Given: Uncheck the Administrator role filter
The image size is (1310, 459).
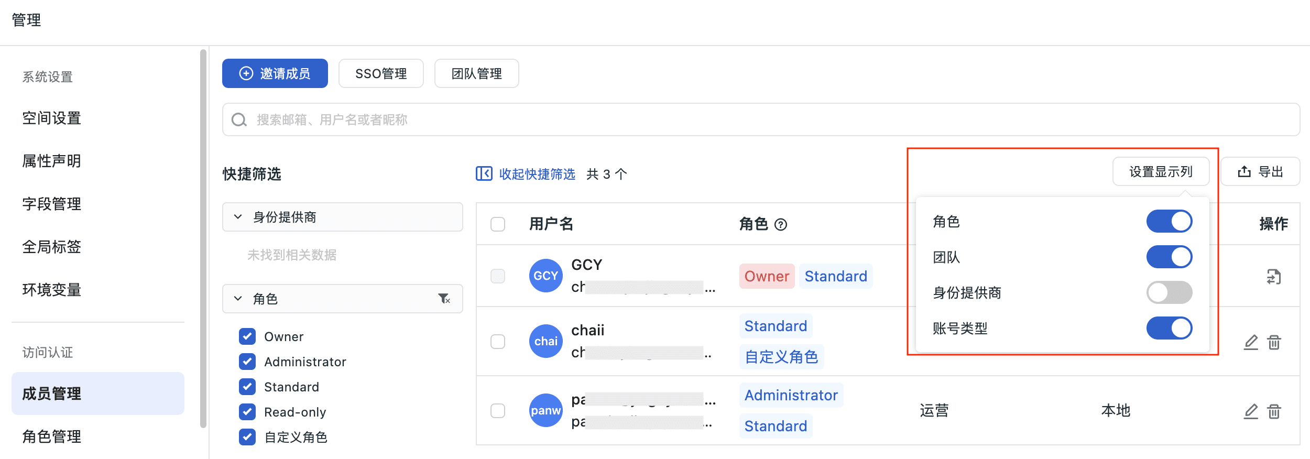Looking at the screenshot, I should (x=247, y=362).
